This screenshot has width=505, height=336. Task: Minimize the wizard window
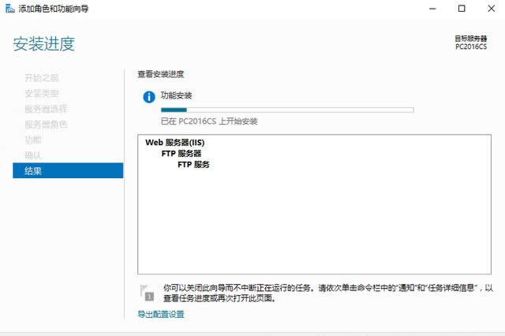pos(432,9)
